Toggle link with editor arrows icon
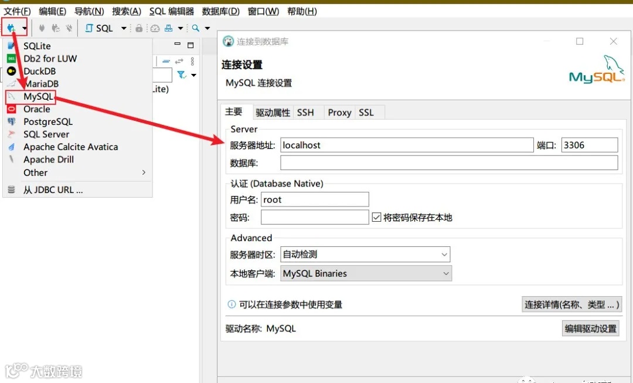The width and height of the screenshot is (633, 383). click(179, 62)
